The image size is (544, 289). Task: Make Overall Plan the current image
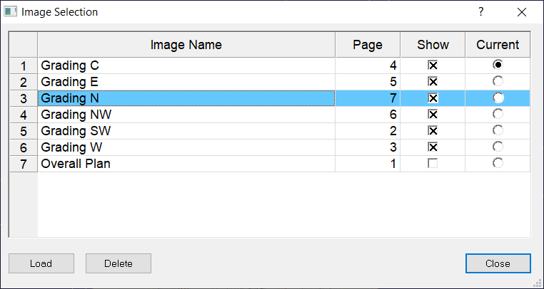tap(498, 163)
